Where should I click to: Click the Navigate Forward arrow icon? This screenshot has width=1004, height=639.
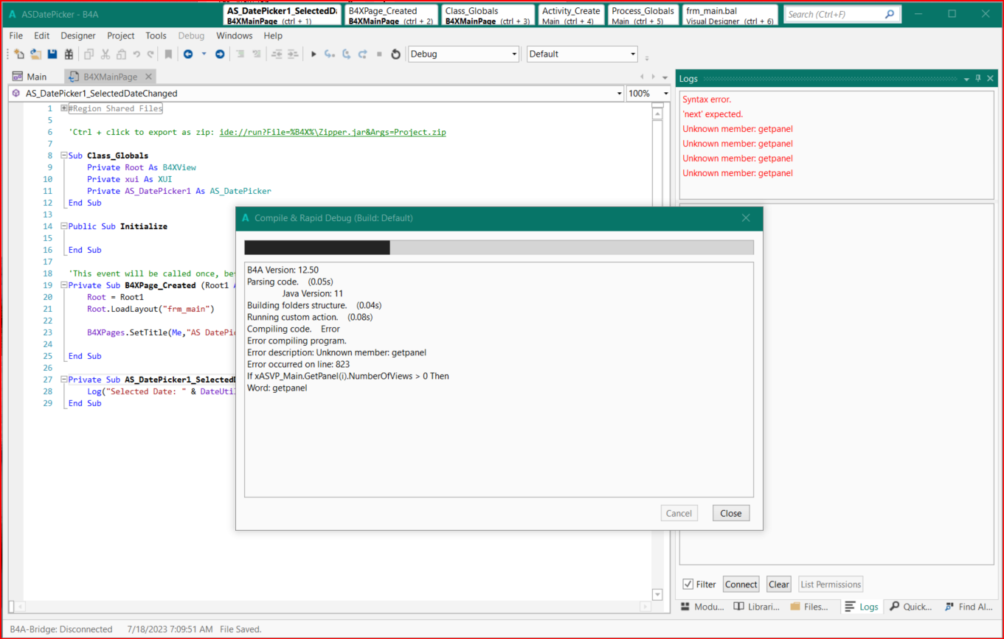[220, 54]
